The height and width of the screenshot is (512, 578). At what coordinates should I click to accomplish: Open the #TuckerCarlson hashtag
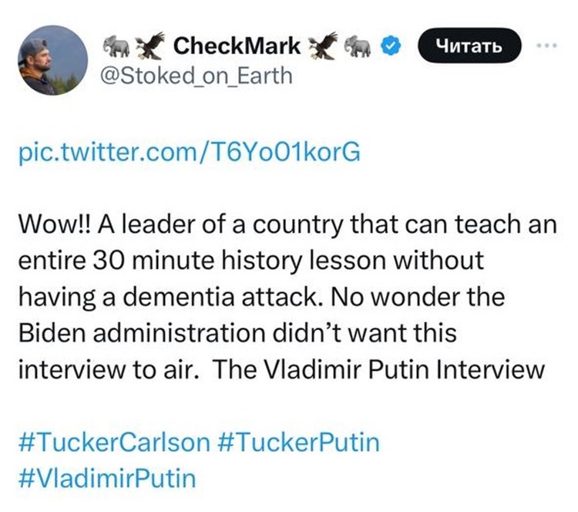click(113, 443)
